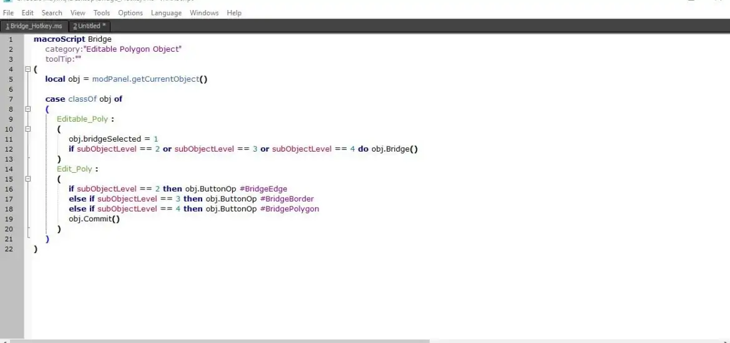Viewport: 730px width, 343px height.
Task: Open the Language menu
Action: tap(167, 12)
